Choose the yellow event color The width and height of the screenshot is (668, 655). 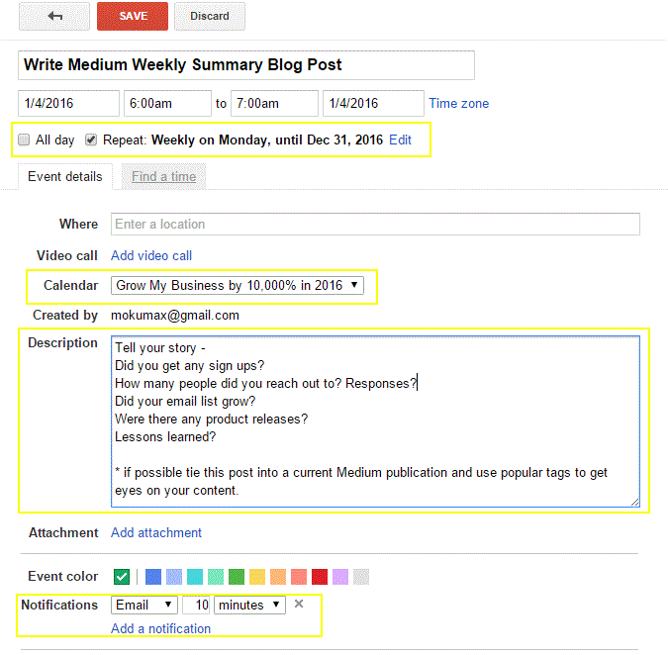[257, 577]
